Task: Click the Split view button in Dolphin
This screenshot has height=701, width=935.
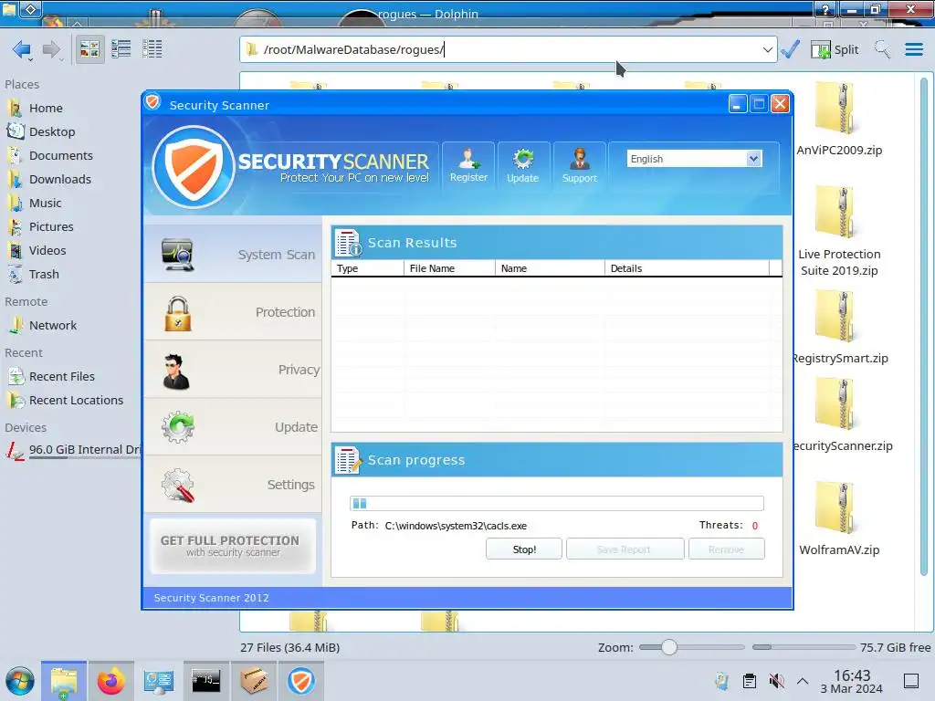Action: [835, 49]
